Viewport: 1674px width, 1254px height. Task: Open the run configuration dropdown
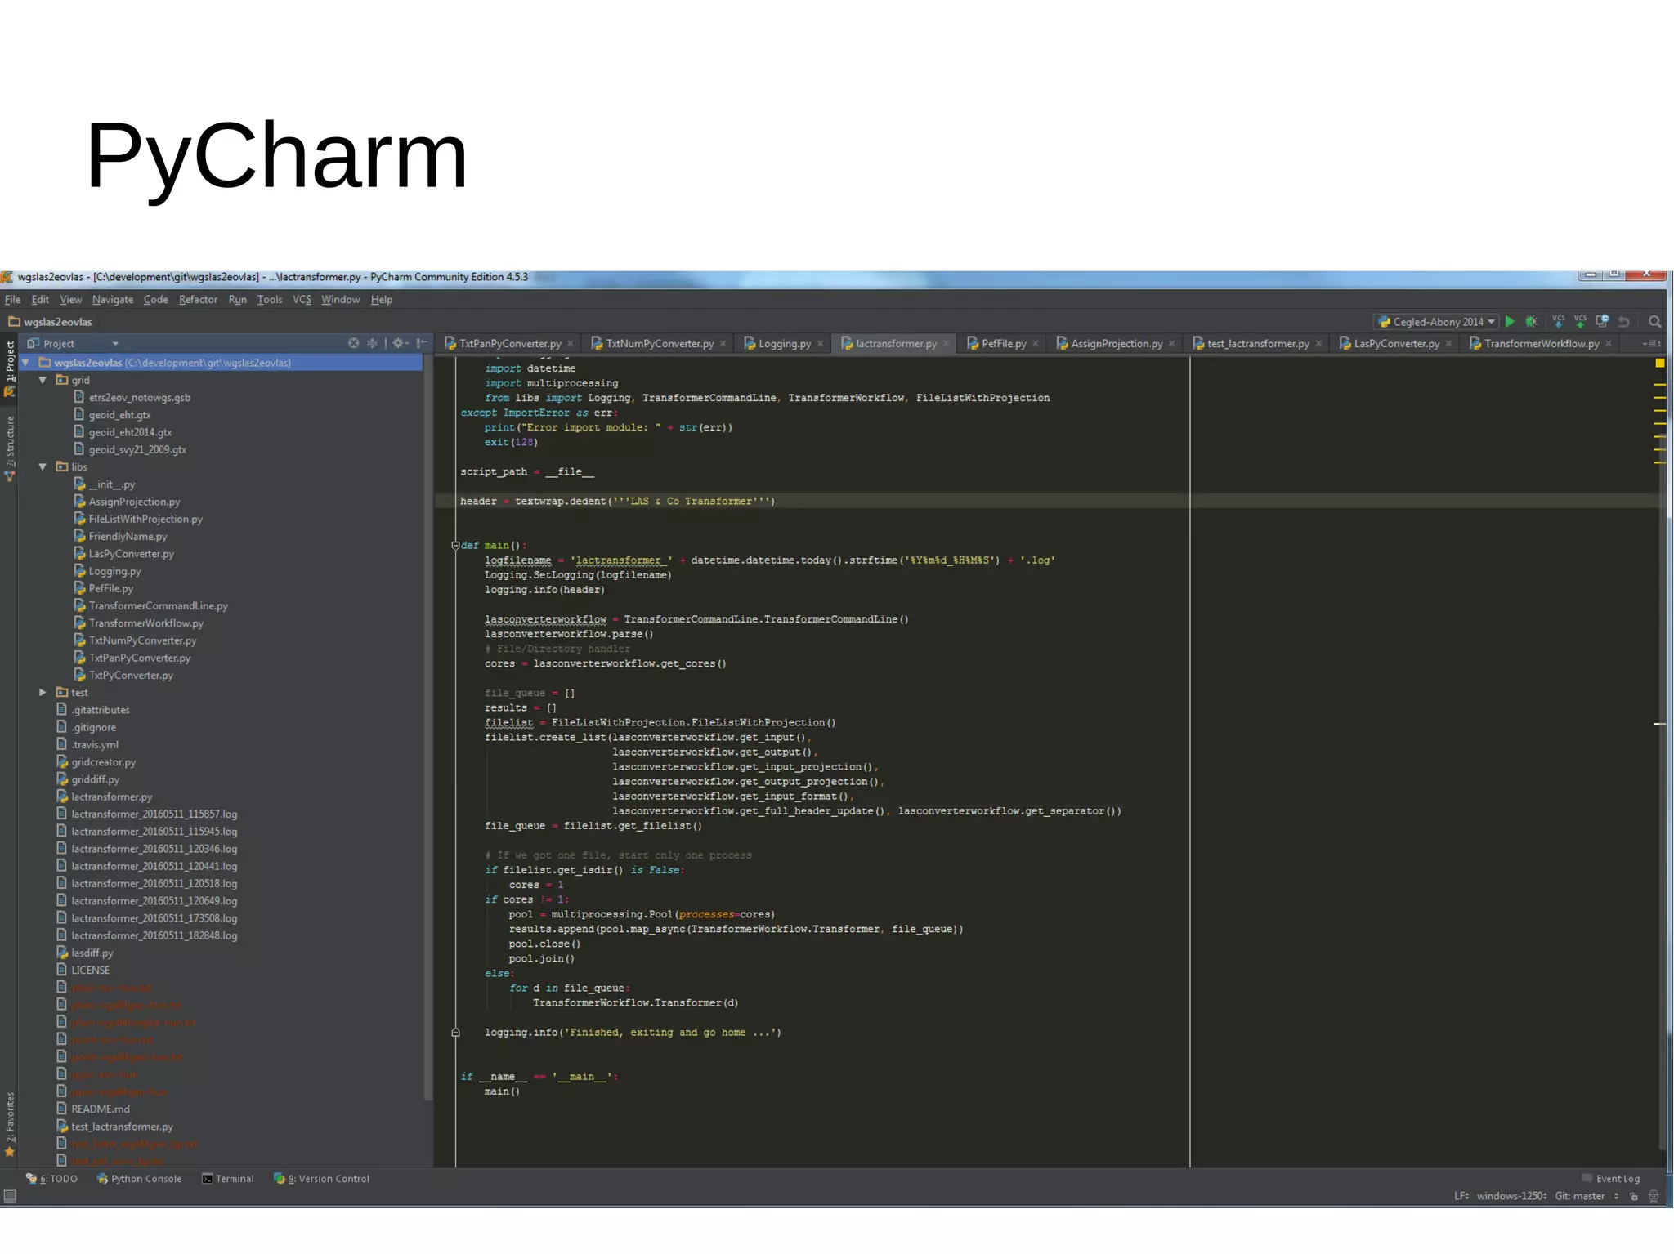tap(1436, 322)
